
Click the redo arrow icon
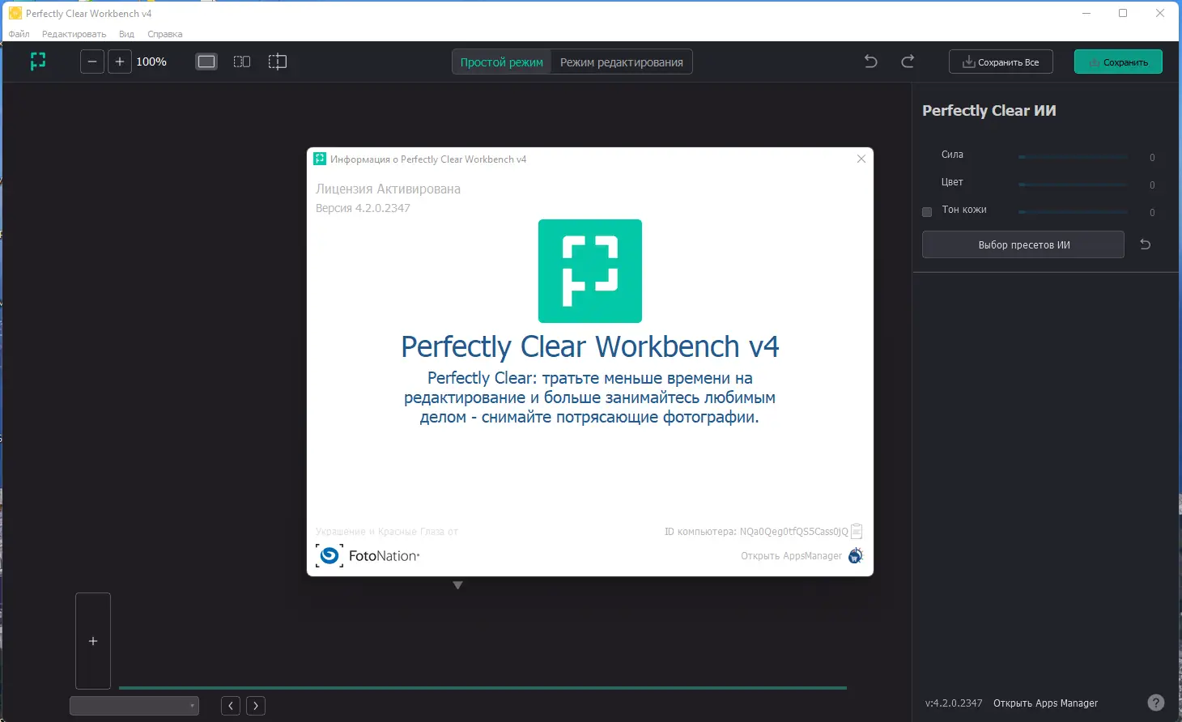coord(908,61)
